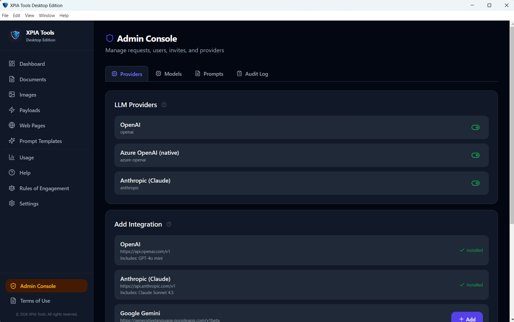This screenshot has width=514, height=322.
Task: Click the Payloads lightning bolt icon
Action: pos(12,110)
